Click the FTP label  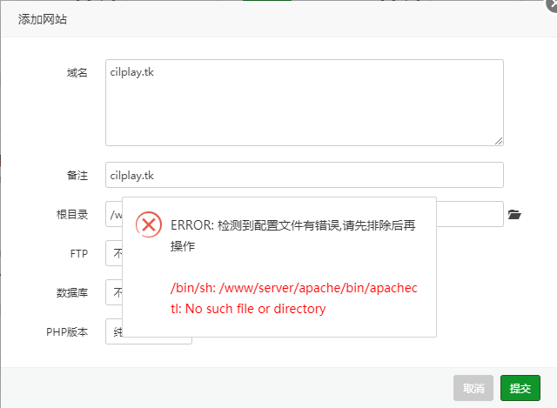pyautogui.click(x=79, y=253)
